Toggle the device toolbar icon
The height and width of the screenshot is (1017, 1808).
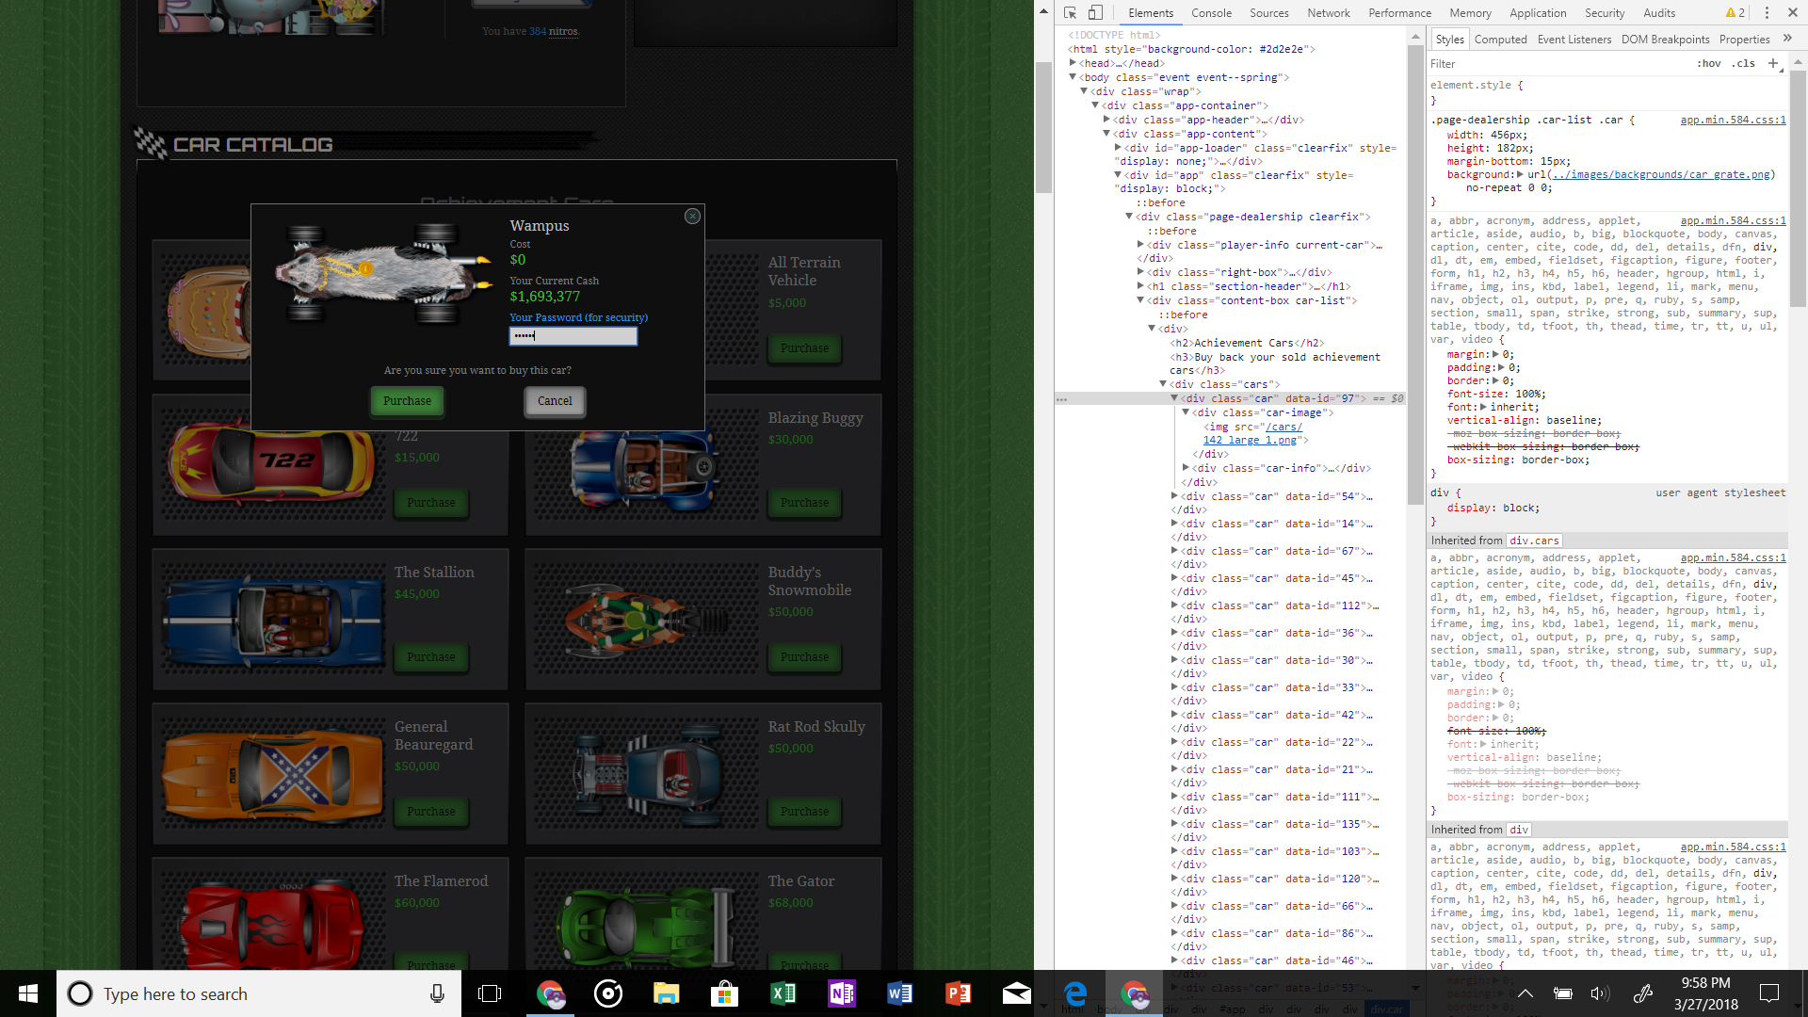(1095, 12)
